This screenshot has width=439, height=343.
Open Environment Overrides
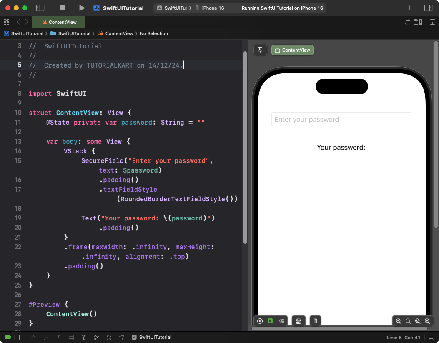[x=109, y=337]
